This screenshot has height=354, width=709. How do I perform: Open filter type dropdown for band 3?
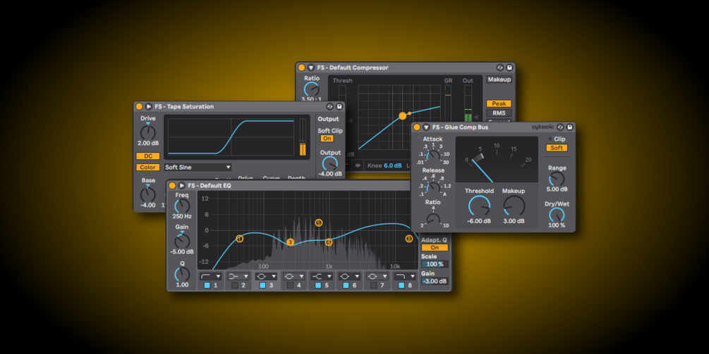tap(266, 277)
